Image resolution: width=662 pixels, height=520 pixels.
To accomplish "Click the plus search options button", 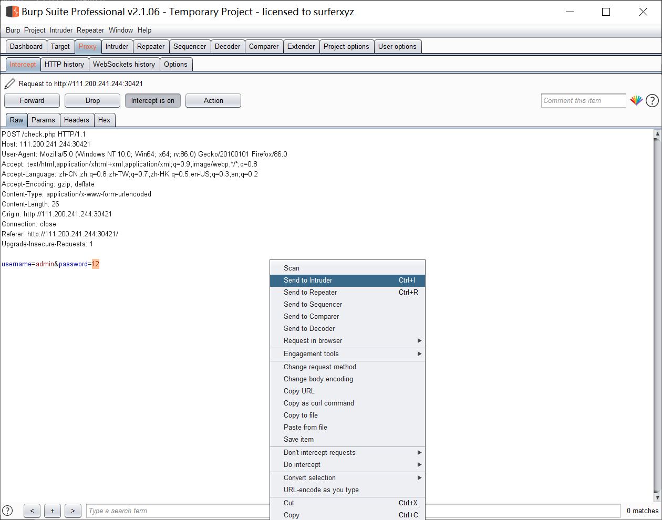I will [x=53, y=511].
